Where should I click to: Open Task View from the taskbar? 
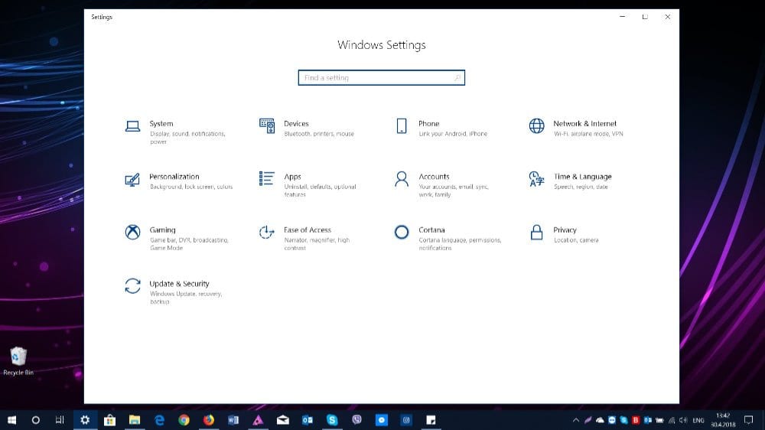coord(60,420)
